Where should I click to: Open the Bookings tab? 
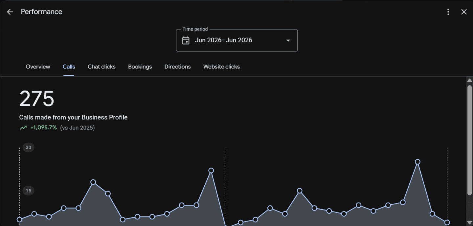coord(140,67)
